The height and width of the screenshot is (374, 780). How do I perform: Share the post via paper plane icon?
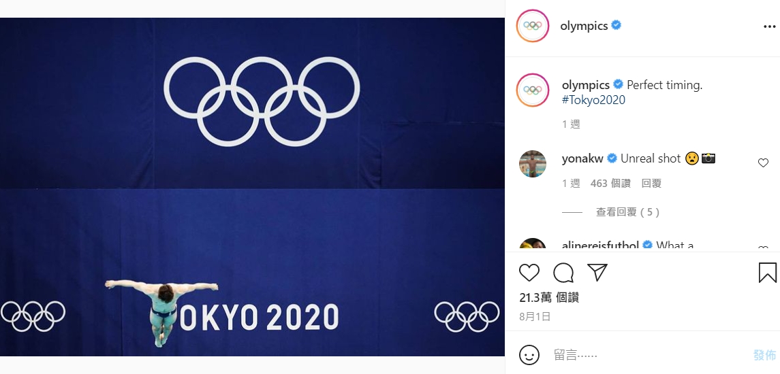[597, 273]
